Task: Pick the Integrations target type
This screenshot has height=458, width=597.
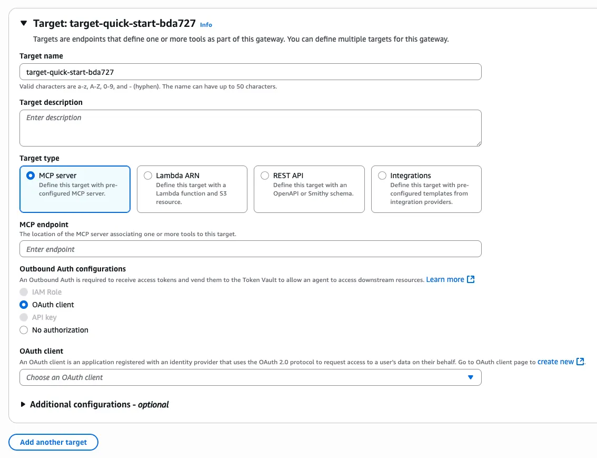Action: [382, 176]
